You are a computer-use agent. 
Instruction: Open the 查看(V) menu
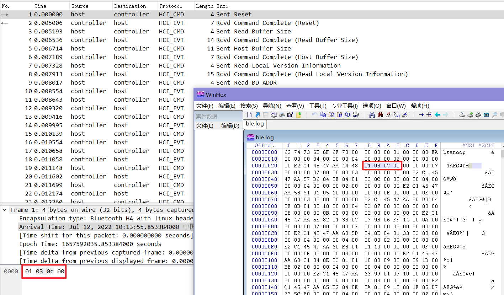click(295, 106)
